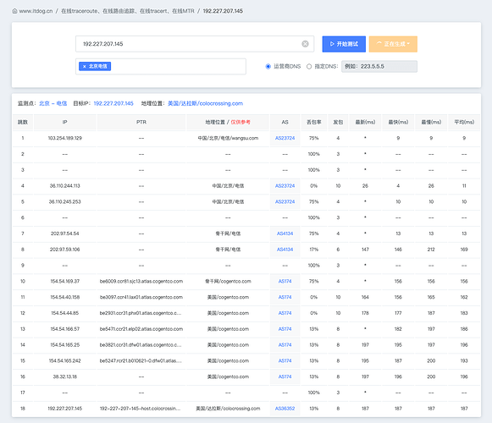The height and width of the screenshot is (423, 492).
Task: Open the orange 正在生成 dropdown
Action: 393,44
